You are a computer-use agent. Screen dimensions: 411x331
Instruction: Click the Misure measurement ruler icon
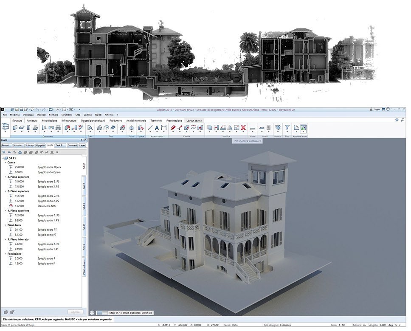(x=252, y=128)
